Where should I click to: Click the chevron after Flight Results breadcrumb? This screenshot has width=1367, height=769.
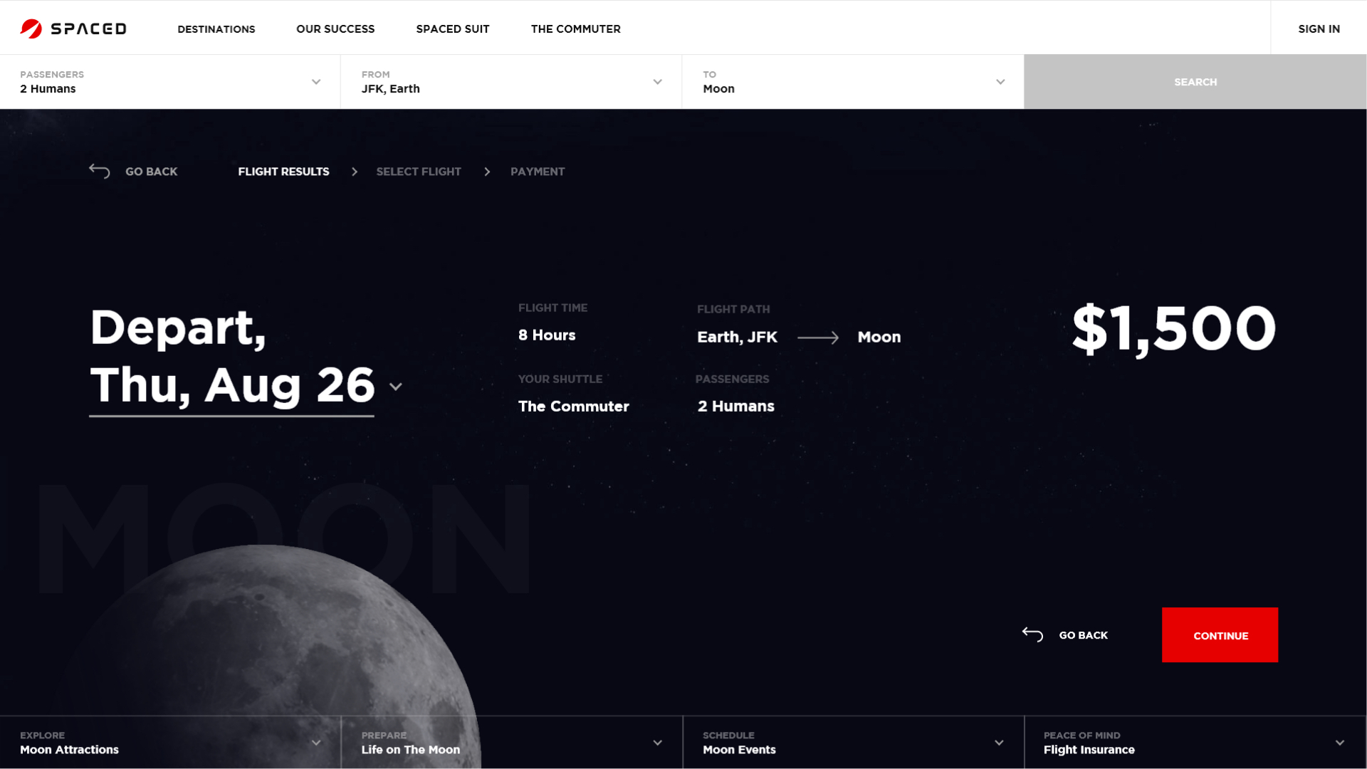click(x=355, y=172)
